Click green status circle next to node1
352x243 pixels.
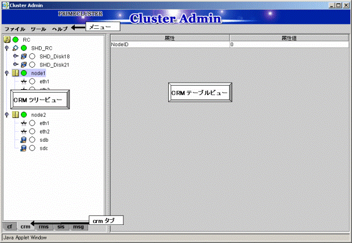(x=24, y=73)
